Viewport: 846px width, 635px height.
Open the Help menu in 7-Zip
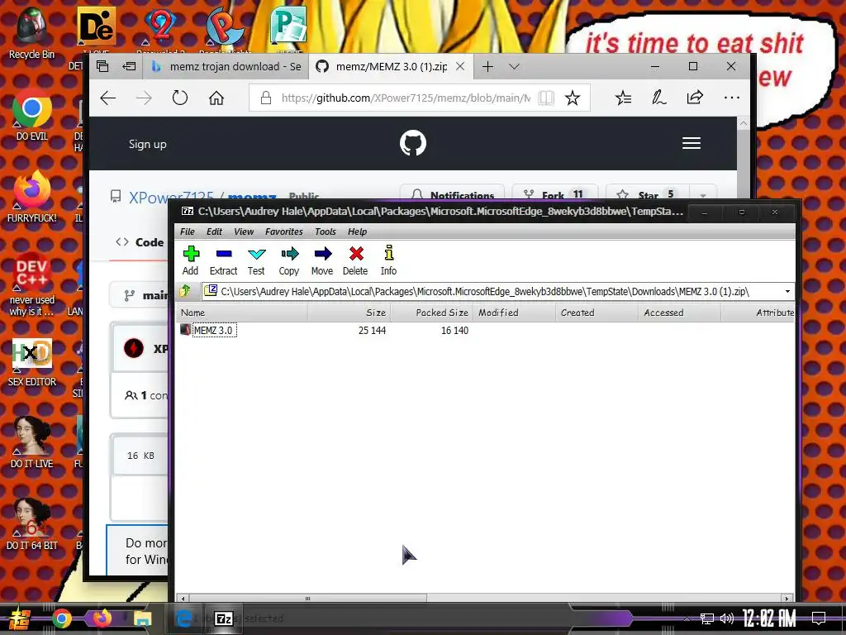357,232
